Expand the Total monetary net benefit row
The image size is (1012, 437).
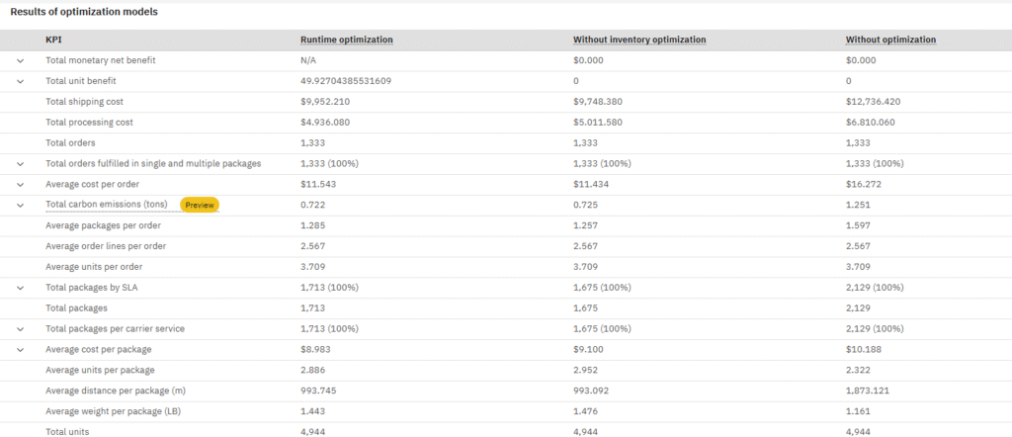click(20, 60)
